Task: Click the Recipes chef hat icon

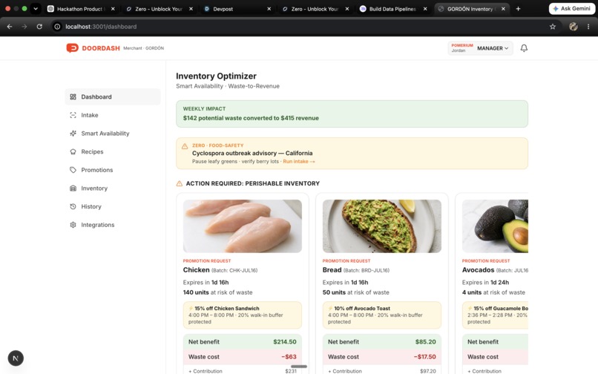Action: coord(73,152)
